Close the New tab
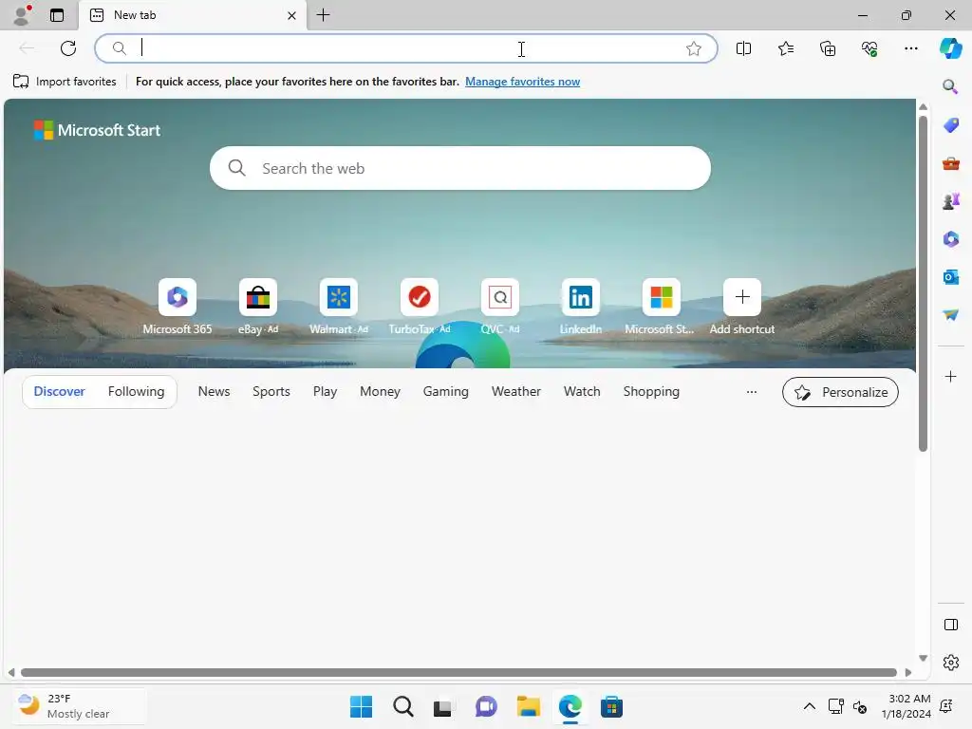The height and width of the screenshot is (729, 972). point(291,15)
